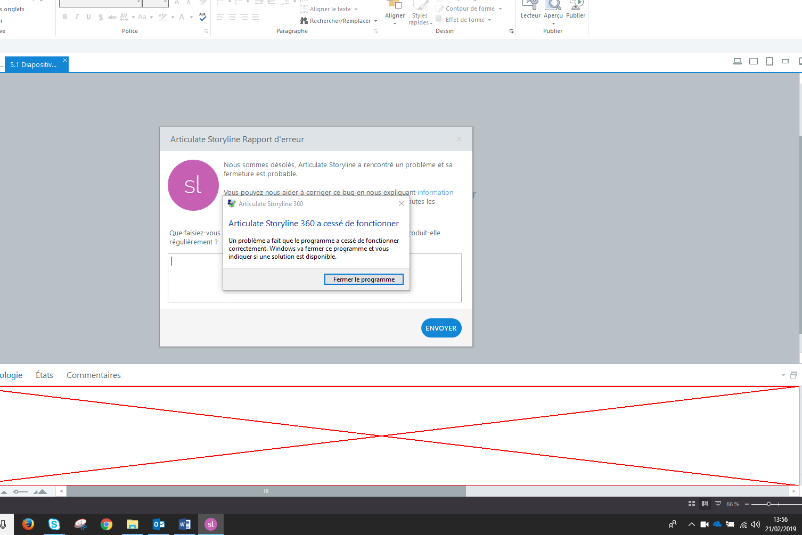
Task: Open the information link in error report
Action: (x=436, y=193)
